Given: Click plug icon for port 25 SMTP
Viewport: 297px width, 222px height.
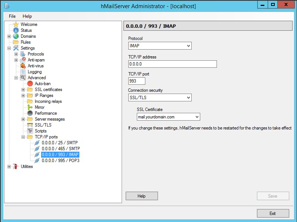Looking at the screenshot, I should pos(37,143).
